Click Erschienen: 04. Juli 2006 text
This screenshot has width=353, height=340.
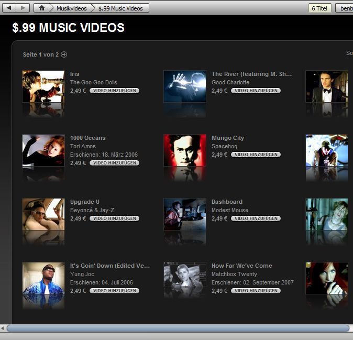coord(102,282)
